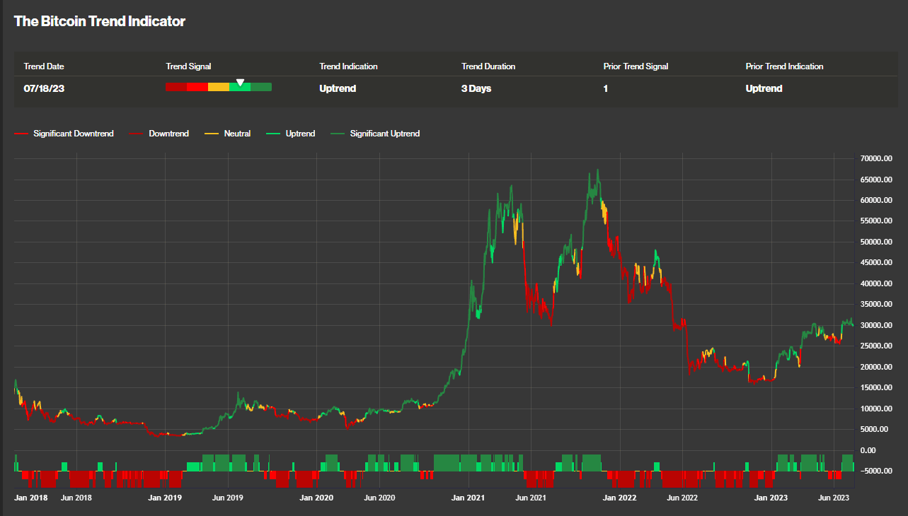The width and height of the screenshot is (908, 516).
Task: Click the 70000.00 y-axis label
Action: [x=877, y=159]
